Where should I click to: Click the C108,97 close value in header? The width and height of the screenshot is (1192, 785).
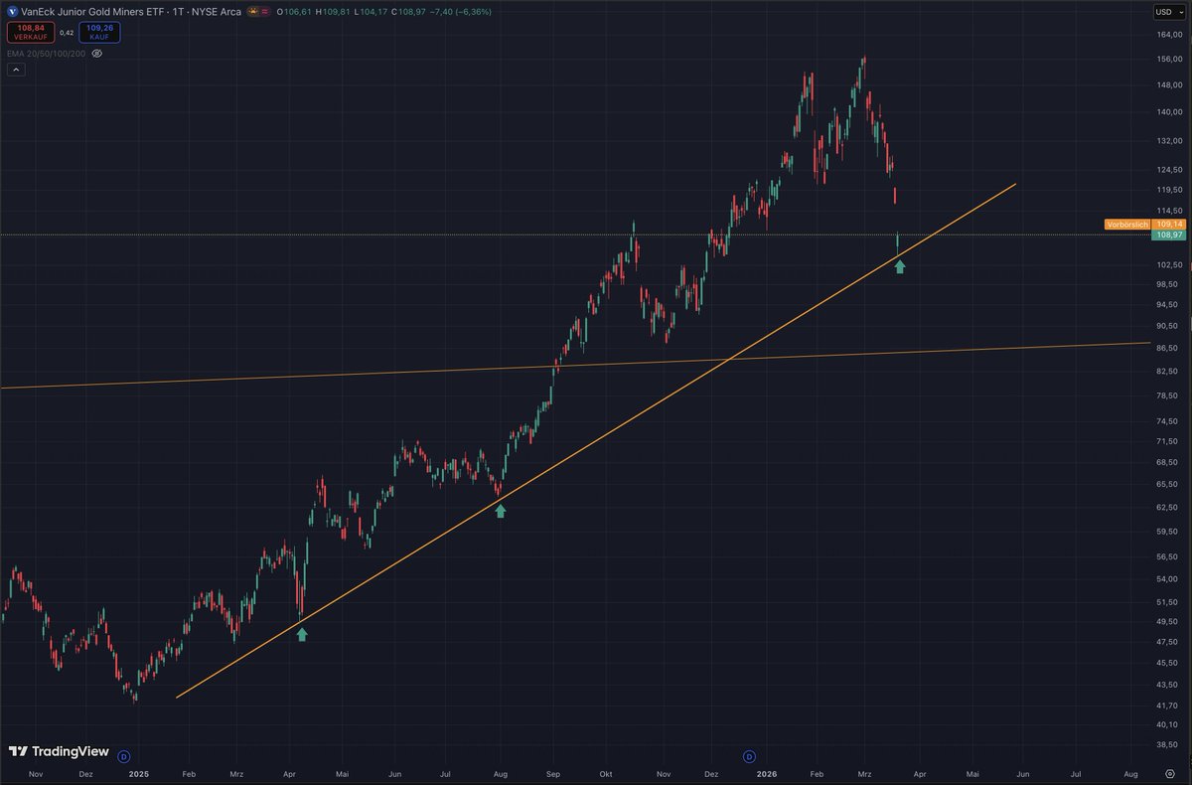(410, 12)
